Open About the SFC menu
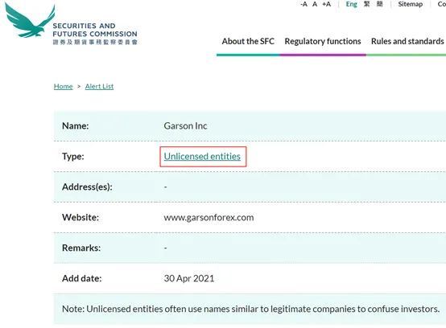446x328 pixels. coord(248,42)
